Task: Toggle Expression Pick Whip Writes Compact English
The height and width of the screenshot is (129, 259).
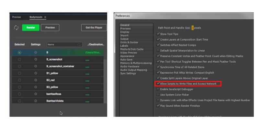Action: (x=158, y=73)
